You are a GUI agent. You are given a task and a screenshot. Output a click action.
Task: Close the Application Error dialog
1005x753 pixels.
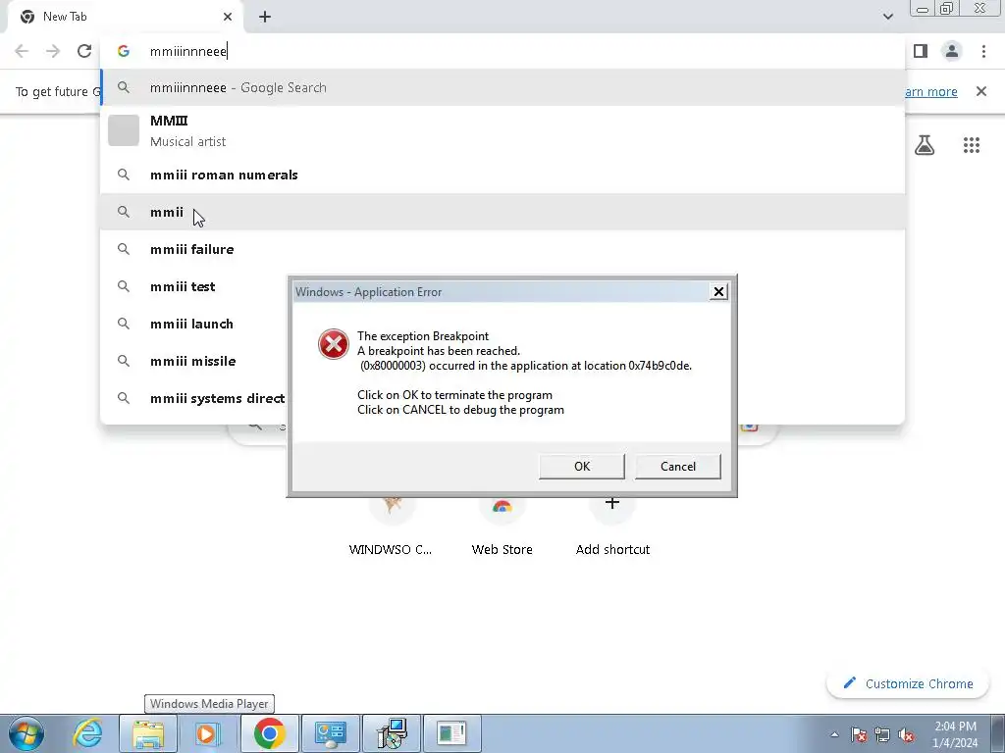pos(718,292)
